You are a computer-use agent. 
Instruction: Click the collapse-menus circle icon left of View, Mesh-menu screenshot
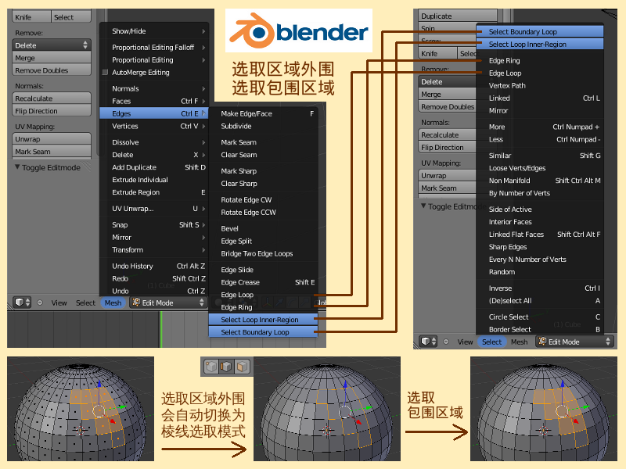click(x=40, y=303)
